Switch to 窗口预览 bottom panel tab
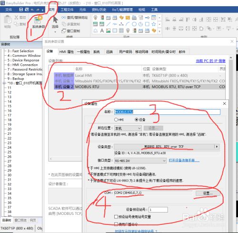Viewport: 238px width, 233px height. 20,220
